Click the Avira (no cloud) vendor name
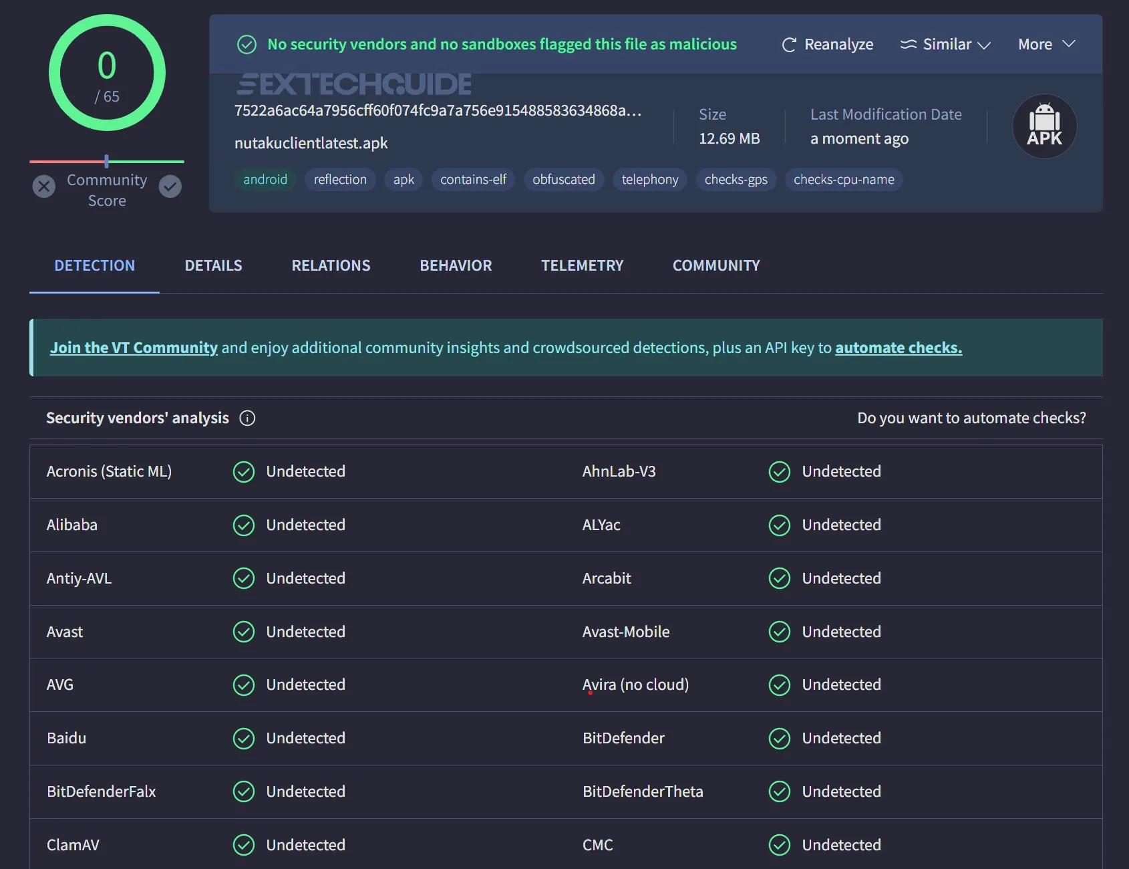 click(635, 685)
